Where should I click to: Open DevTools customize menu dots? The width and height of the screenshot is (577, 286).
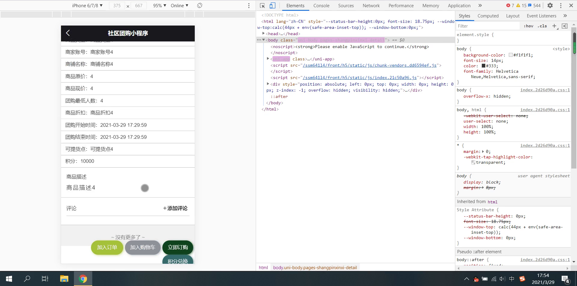click(x=560, y=5)
